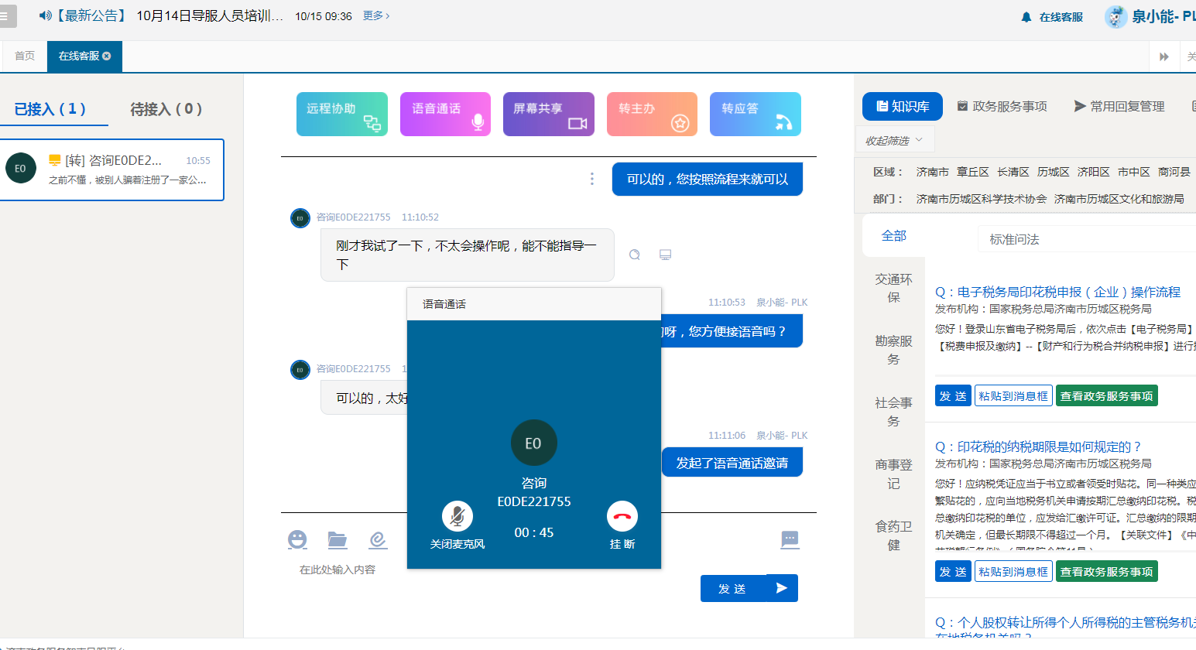The image size is (1196, 650).
Task: Start 远程协助 remote assistance
Action: (x=342, y=114)
